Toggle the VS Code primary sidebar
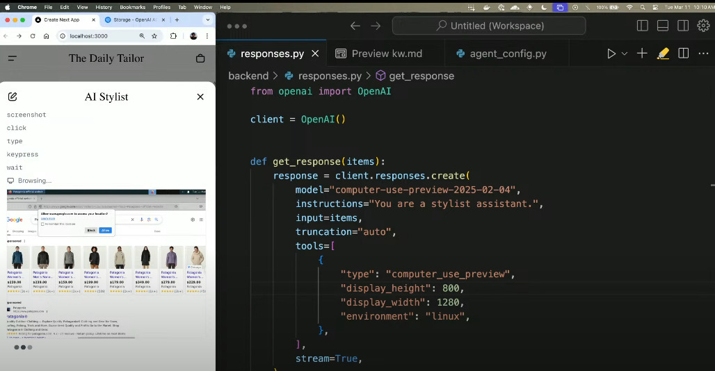The image size is (715, 371). tap(643, 26)
